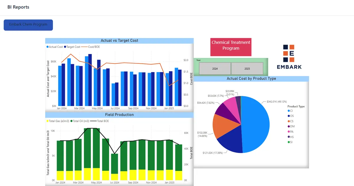Select HS in Product Type legend

(291, 137)
